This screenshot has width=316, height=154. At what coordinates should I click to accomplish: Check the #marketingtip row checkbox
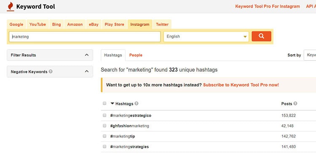(x=104, y=136)
